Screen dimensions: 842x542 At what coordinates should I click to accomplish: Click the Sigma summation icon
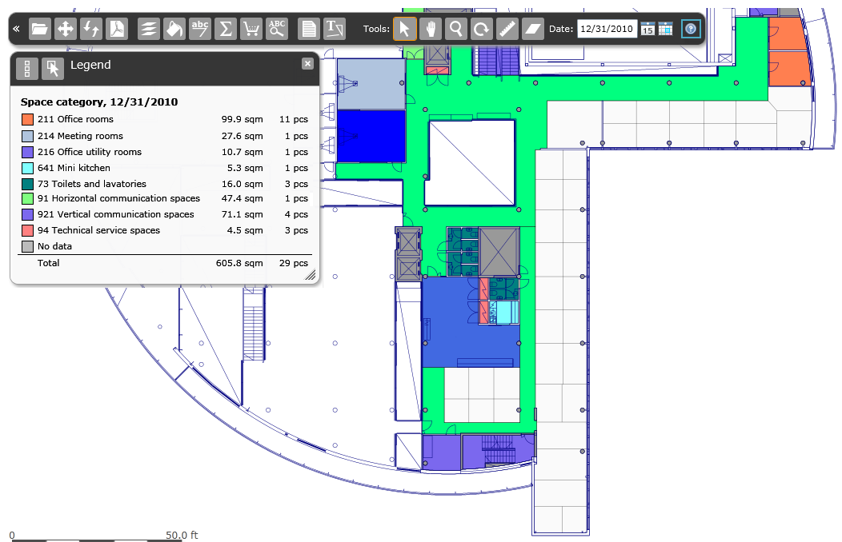(x=226, y=29)
